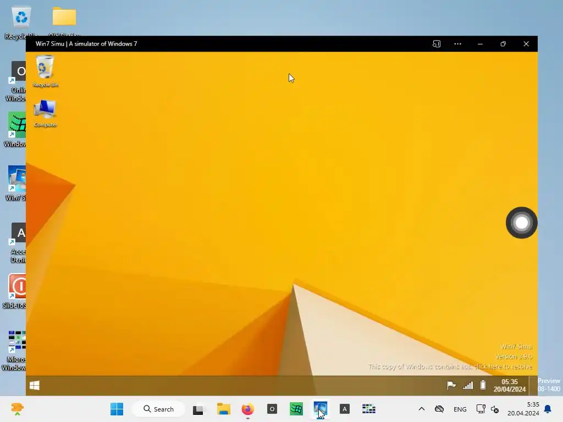563x422 pixels.
Task: Open the 'O' app on the taskbar
Action: 272,409
